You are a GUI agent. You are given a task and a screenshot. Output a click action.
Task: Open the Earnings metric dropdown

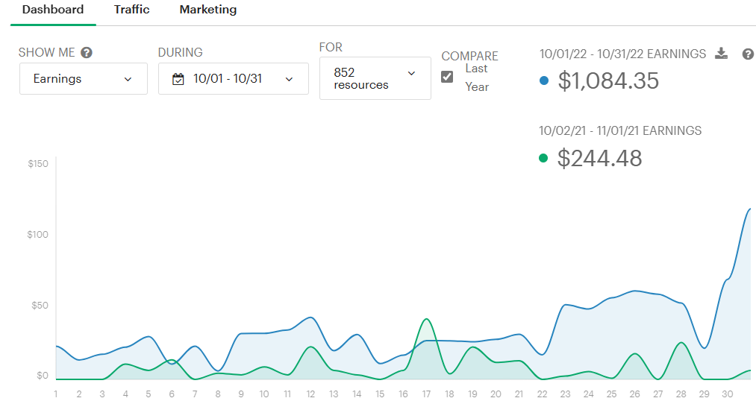coord(83,79)
